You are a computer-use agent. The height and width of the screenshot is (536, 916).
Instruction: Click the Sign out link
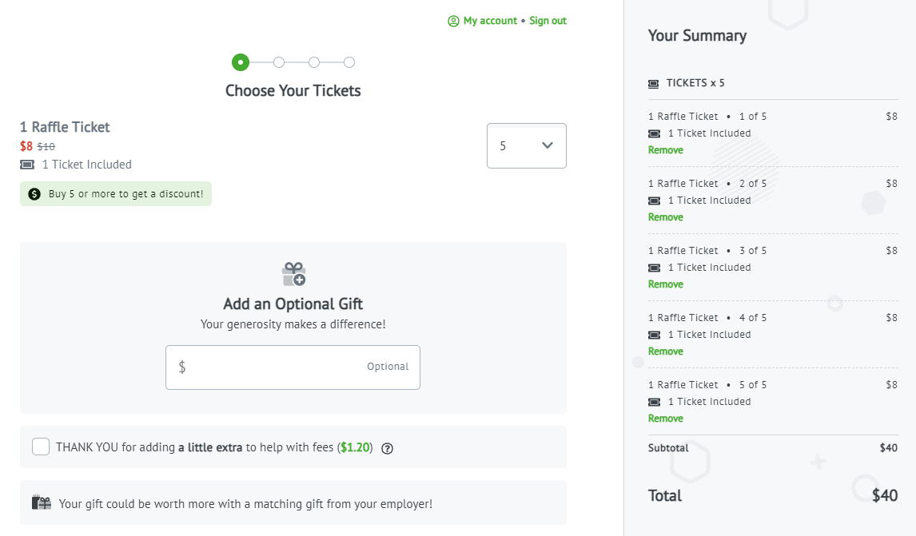pos(548,21)
